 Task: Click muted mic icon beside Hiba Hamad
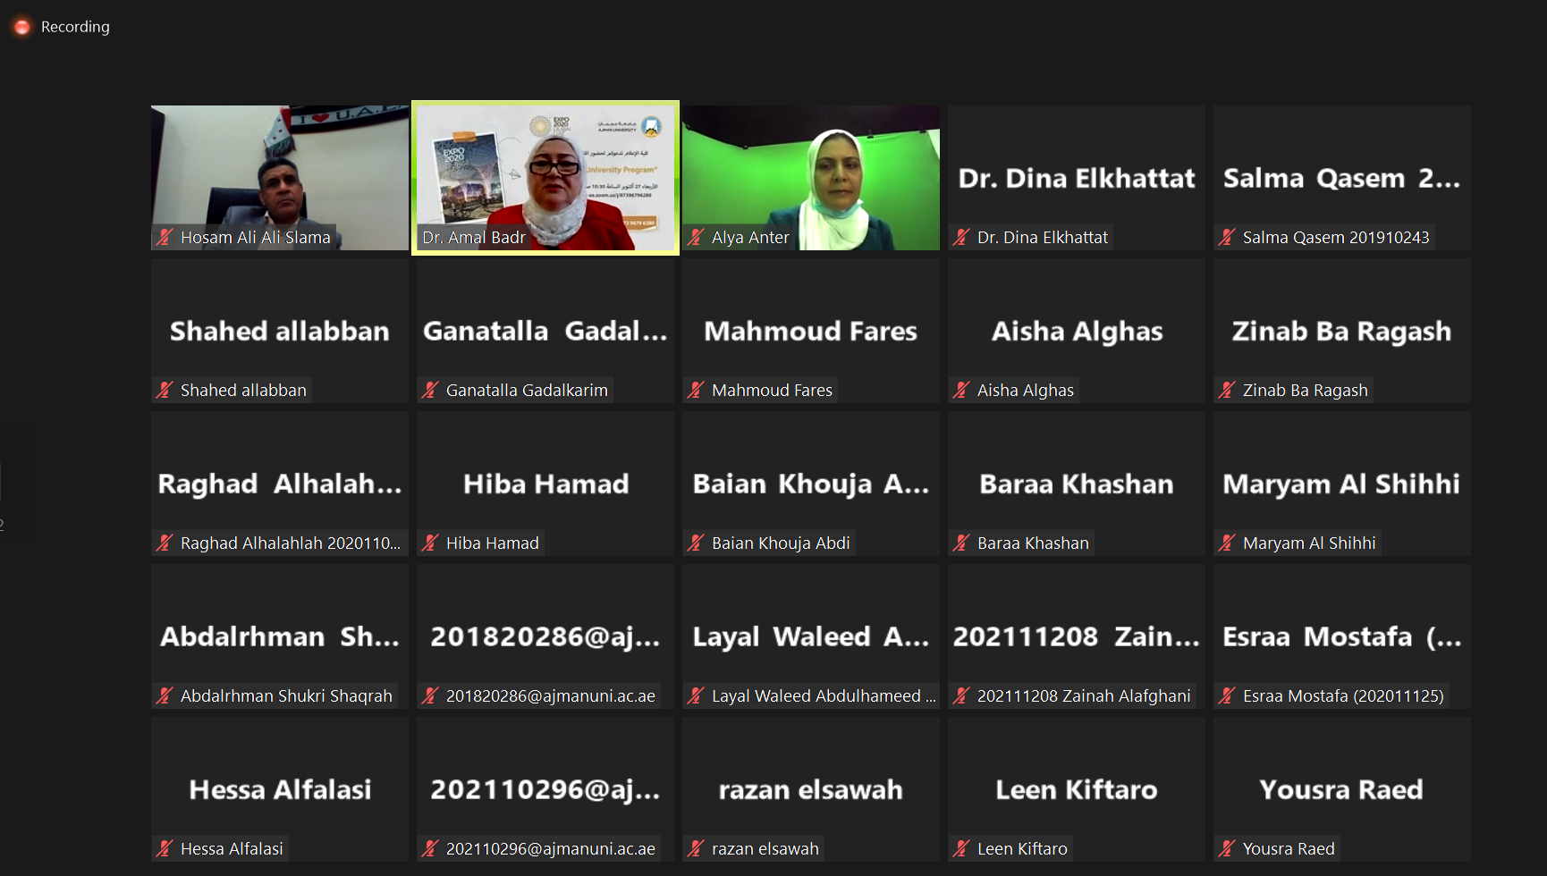(430, 543)
